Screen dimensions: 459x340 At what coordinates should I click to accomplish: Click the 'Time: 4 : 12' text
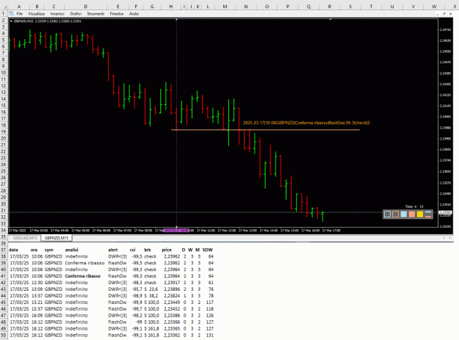pyautogui.click(x=414, y=206)
